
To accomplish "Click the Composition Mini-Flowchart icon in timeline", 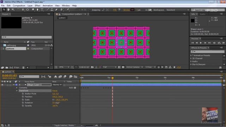I will [x=43, y=77].
